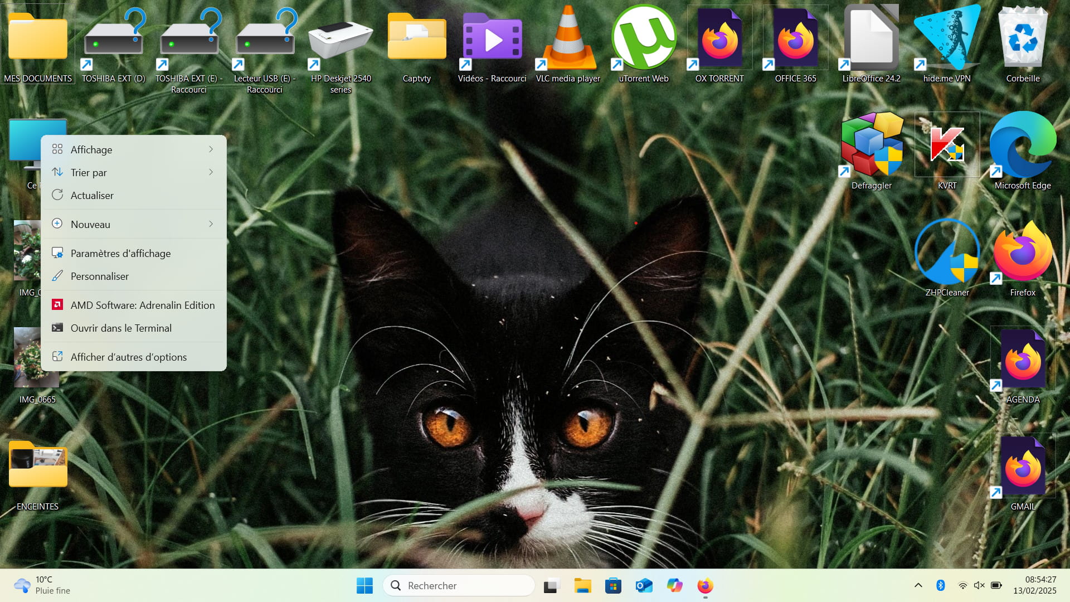
Task: Select the GMAIL shortcut icon
Action: point(1023,465)
